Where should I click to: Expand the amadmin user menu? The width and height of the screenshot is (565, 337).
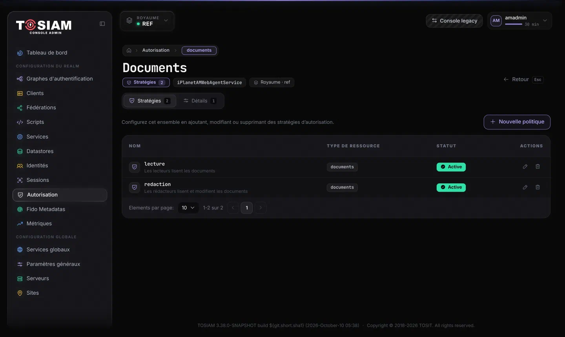point(519,21)
